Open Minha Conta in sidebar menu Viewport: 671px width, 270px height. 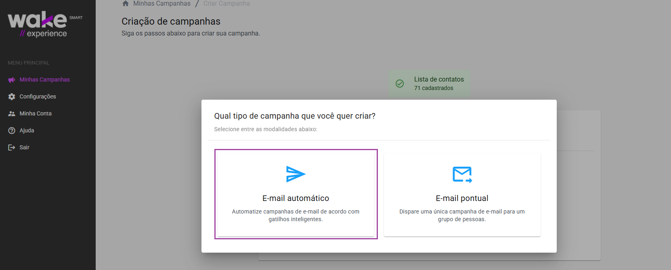pyautogui.click(x=36, y=114)
